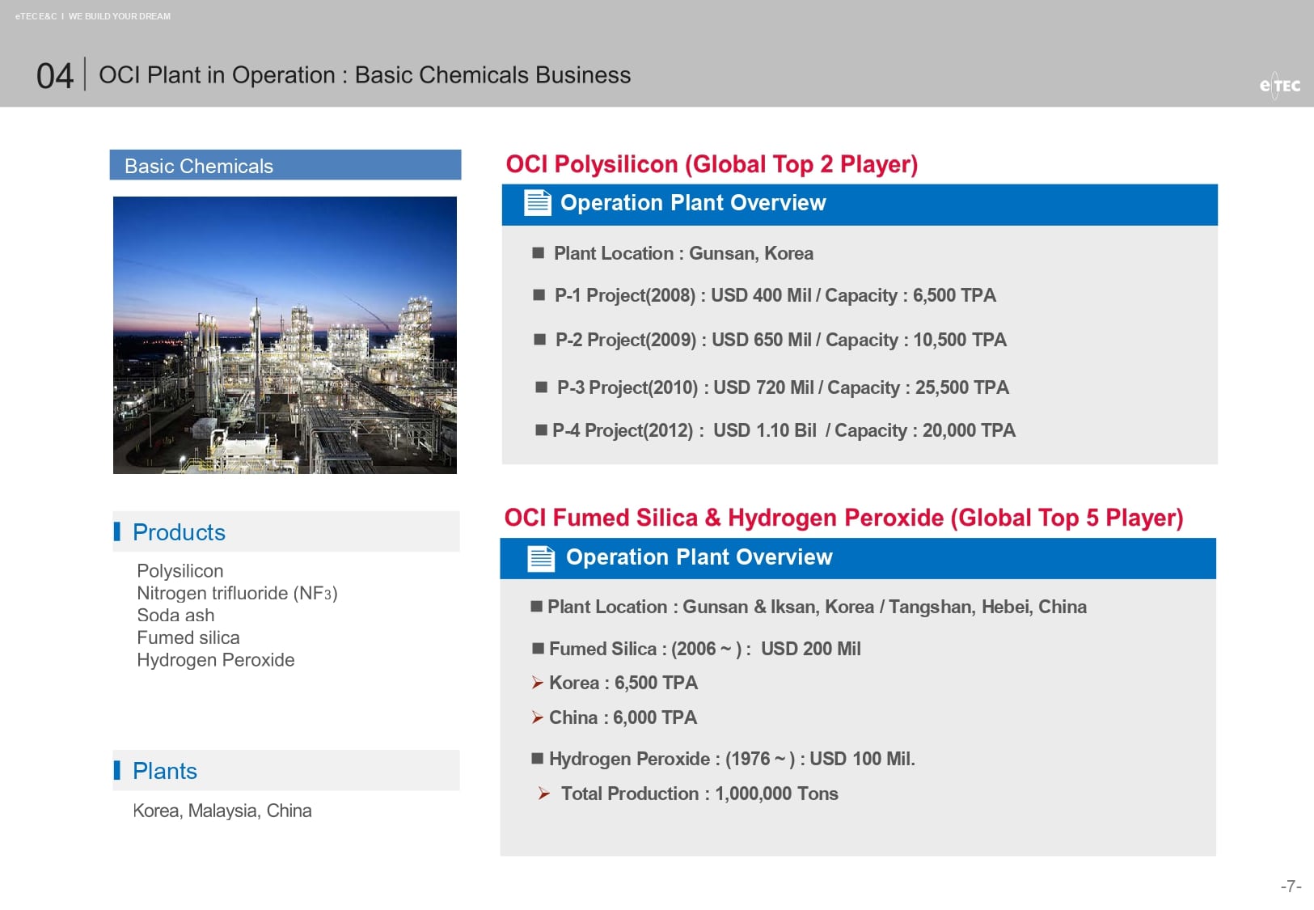Click the Plants section heading
The image size is (1314, 910).
tap(165, 771)
